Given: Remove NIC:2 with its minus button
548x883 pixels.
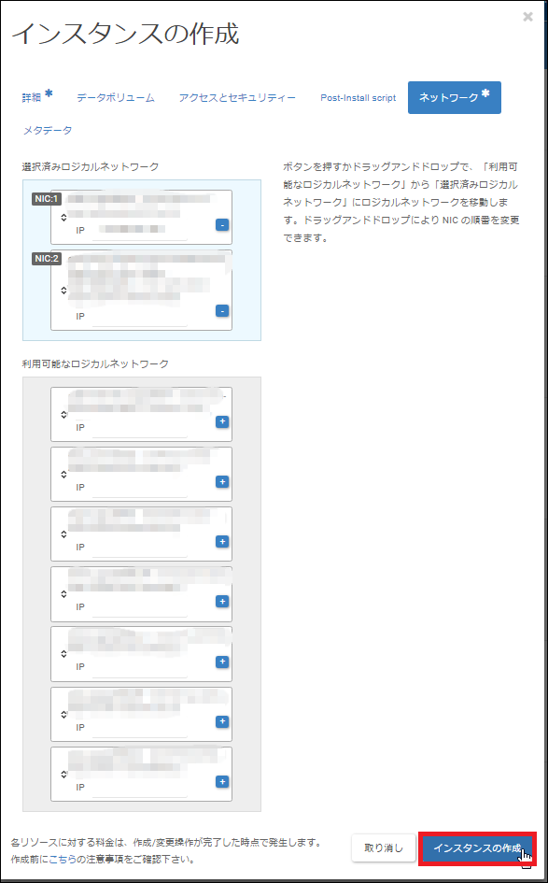Looking at the screenshot, I should point(222,311).
